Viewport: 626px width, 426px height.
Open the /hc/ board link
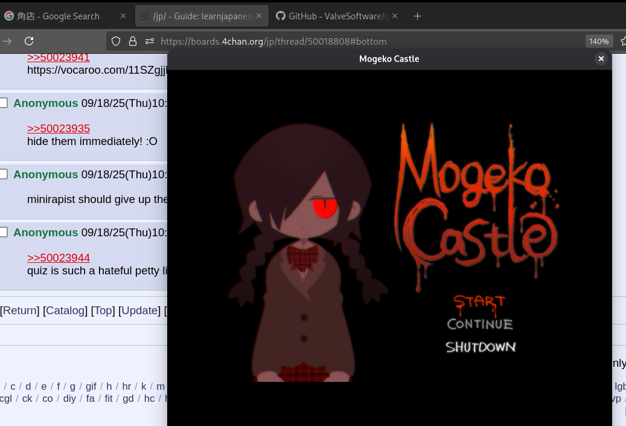149,398
